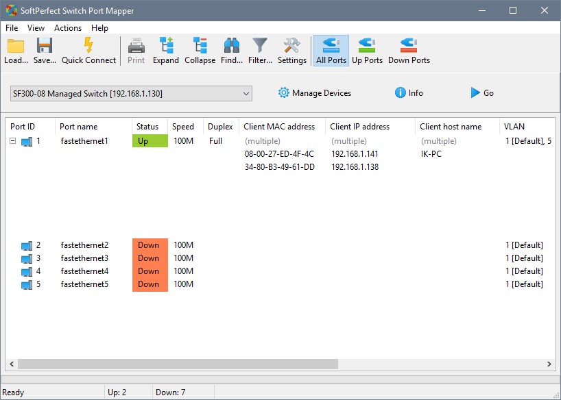This screenshot has width=561, height=400.
Task: Sort by Client MAC address column header
Action: [x=283, y=127]
